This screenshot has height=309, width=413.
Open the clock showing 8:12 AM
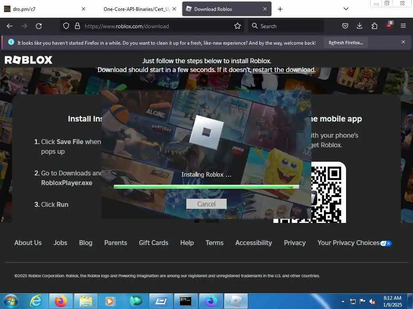pyautogui.click(x=392, y=301)
